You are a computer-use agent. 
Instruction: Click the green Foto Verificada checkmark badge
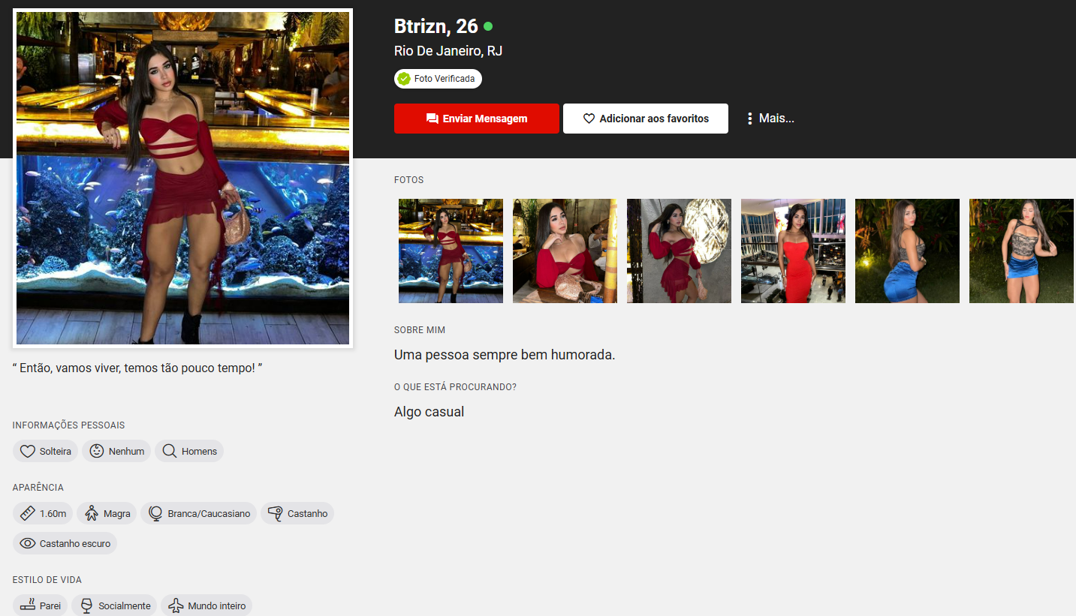point(404,79)
